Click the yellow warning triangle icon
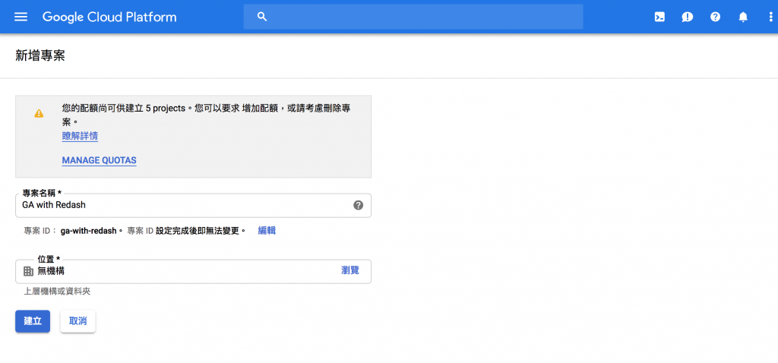Screen dimensions: 778x363 [39, 114]
